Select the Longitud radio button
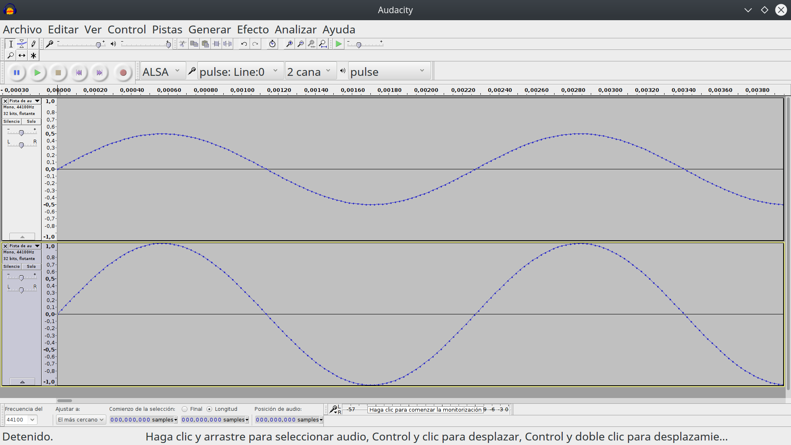 click(209, 409)
